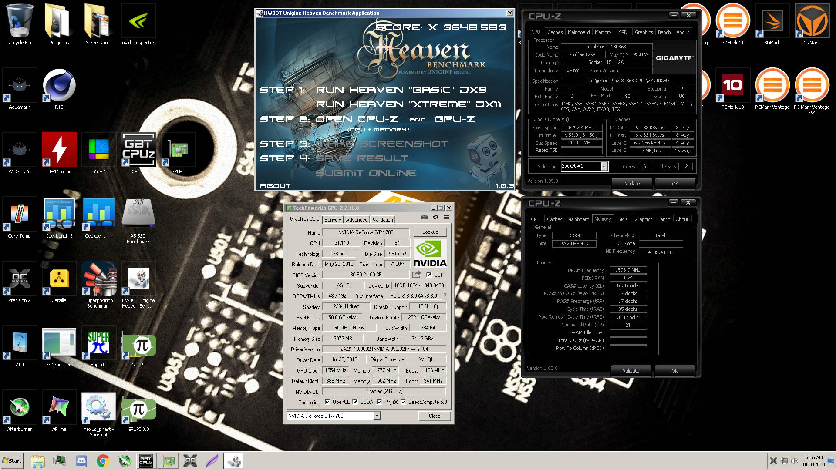The height and width of the screenshot is (470, 836).
Task: Launch Core Temp desktop icon
Action: (19, 218)
